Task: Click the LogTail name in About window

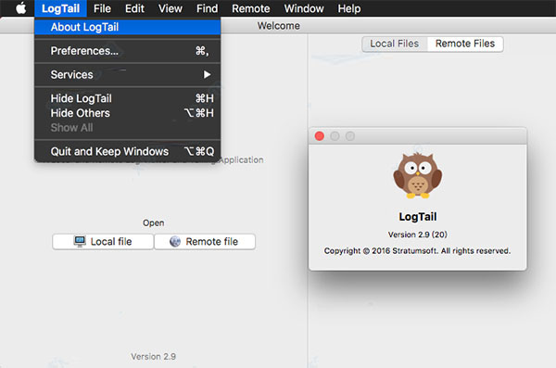Action: point(418,217)
